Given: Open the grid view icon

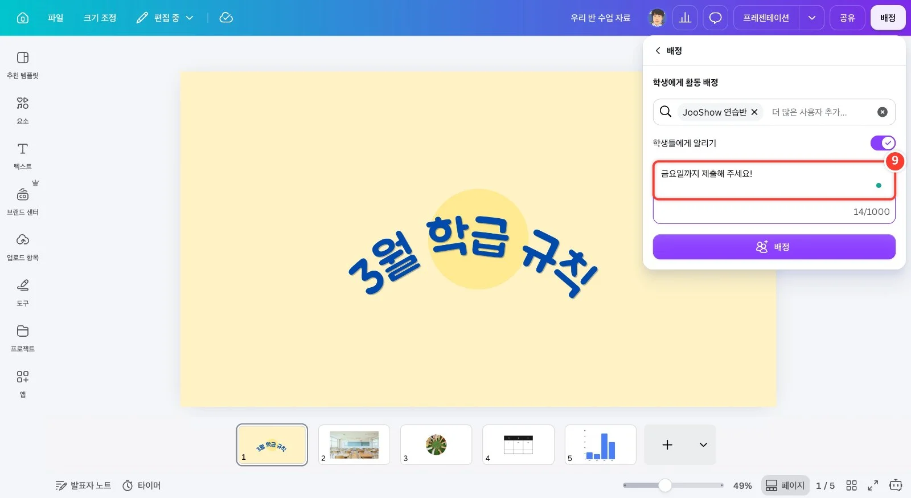Looking at the screenshot, I should [851, 485].
